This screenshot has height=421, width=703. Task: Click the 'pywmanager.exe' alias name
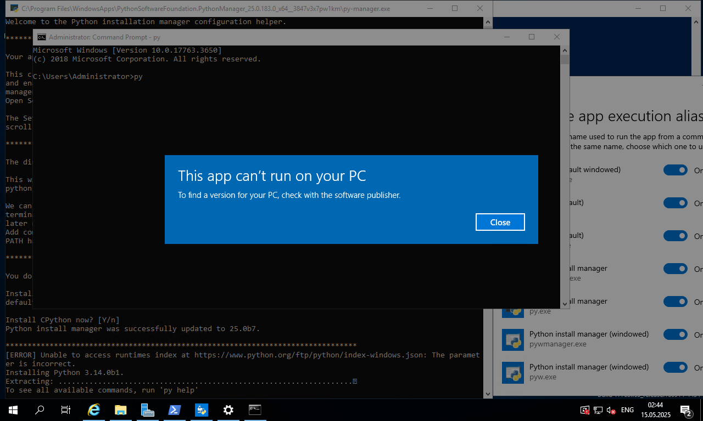(x=558, y=344)
